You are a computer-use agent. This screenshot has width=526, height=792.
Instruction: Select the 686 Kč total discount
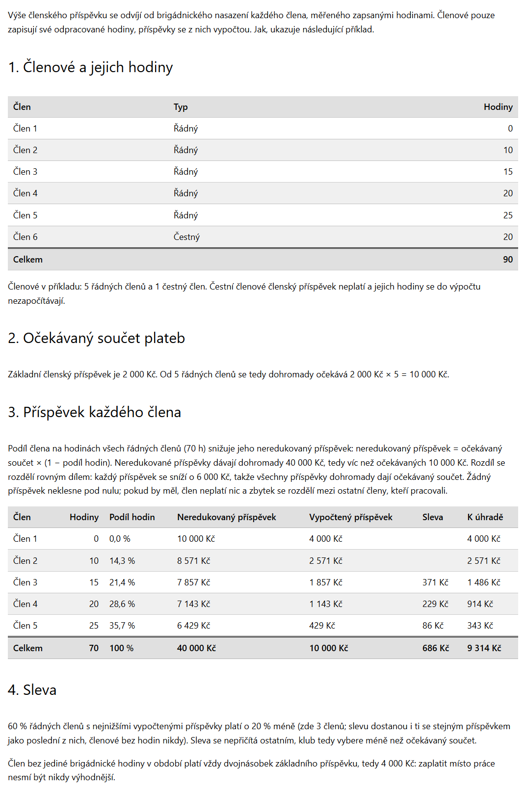pyautogui.click(x=436, y=648)
